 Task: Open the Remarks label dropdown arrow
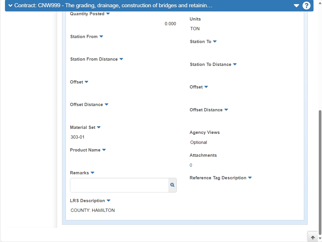pos(93,173)
